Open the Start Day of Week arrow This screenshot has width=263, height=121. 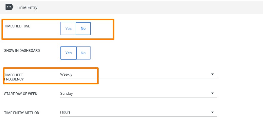pos(212,93)
